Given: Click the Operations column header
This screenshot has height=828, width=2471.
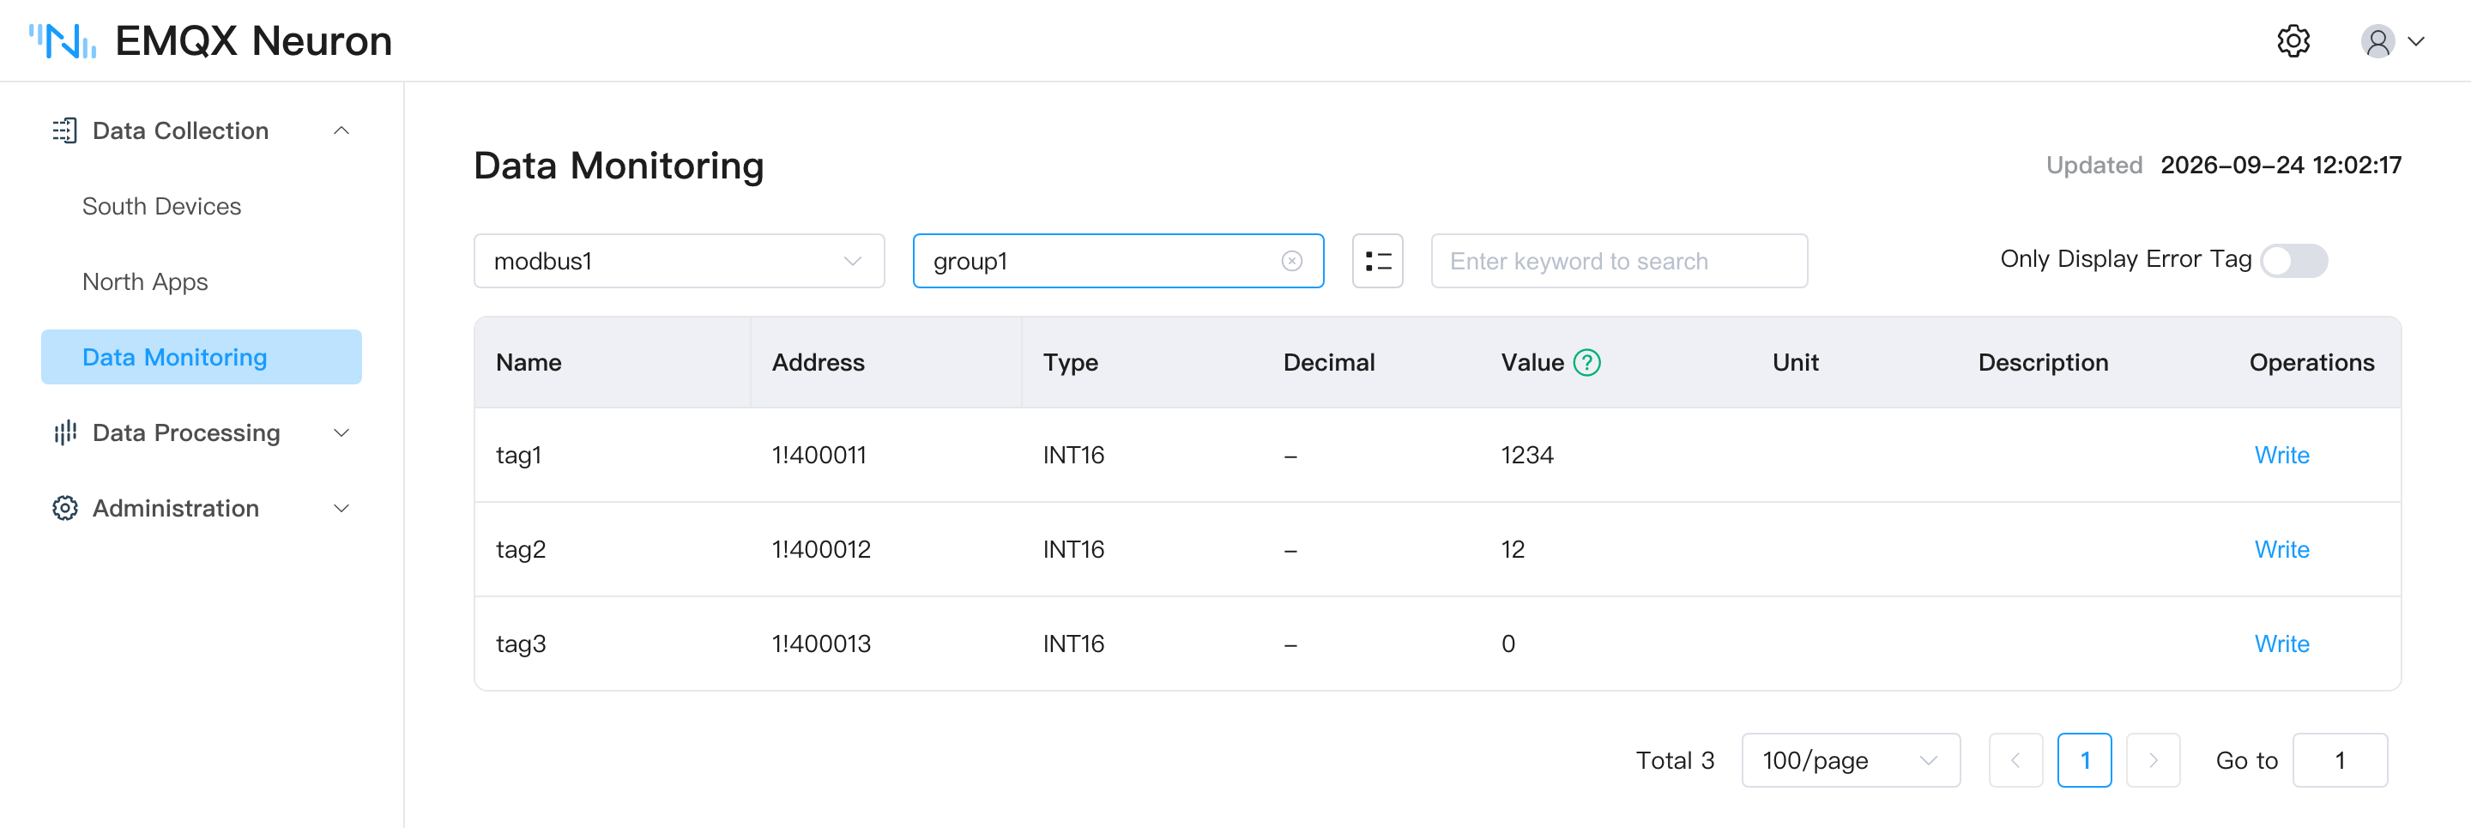Looking at the screenshot, I should pos(2311,363).
